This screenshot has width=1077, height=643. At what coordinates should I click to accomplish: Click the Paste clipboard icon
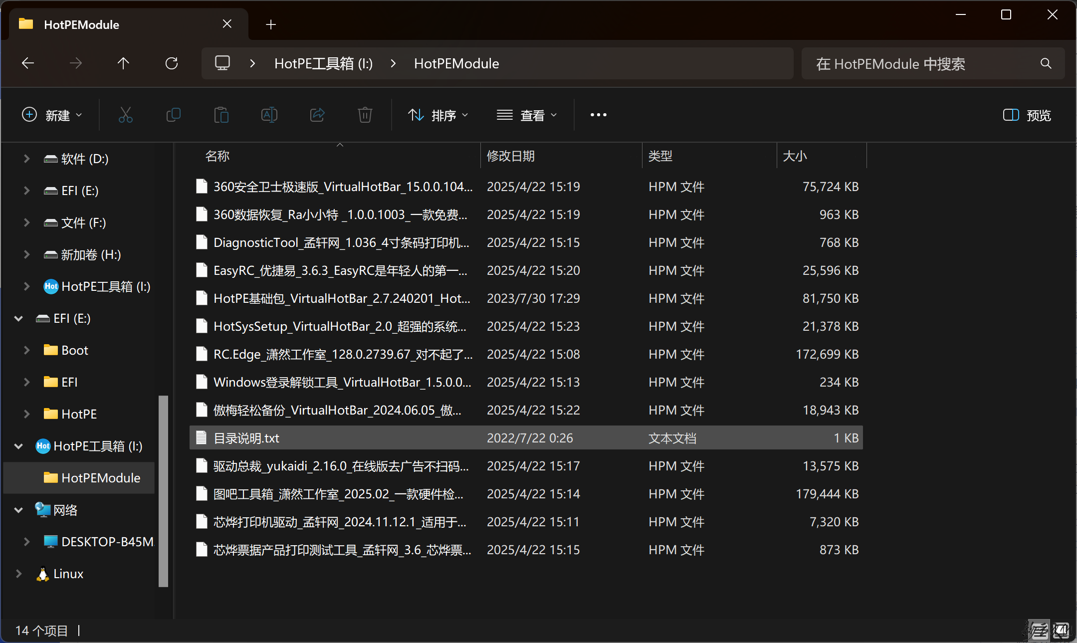(x=221, y=115)
